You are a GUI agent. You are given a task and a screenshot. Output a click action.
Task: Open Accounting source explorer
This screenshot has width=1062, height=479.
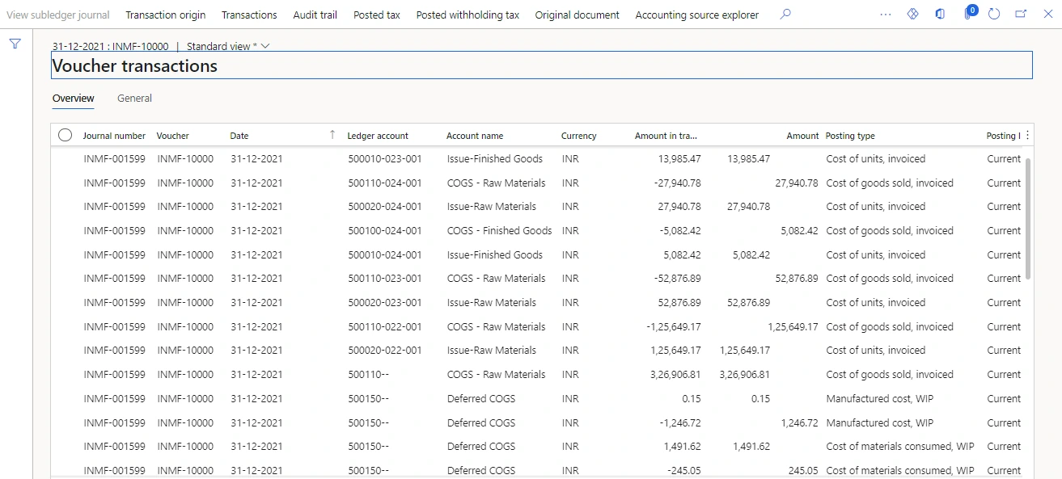pyautogui.click(x=697, y=15)
